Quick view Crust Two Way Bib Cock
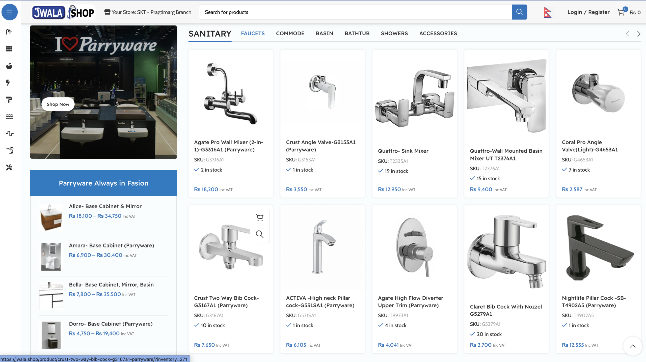Viewport: 646px width, 362px height. click(259, 234)
